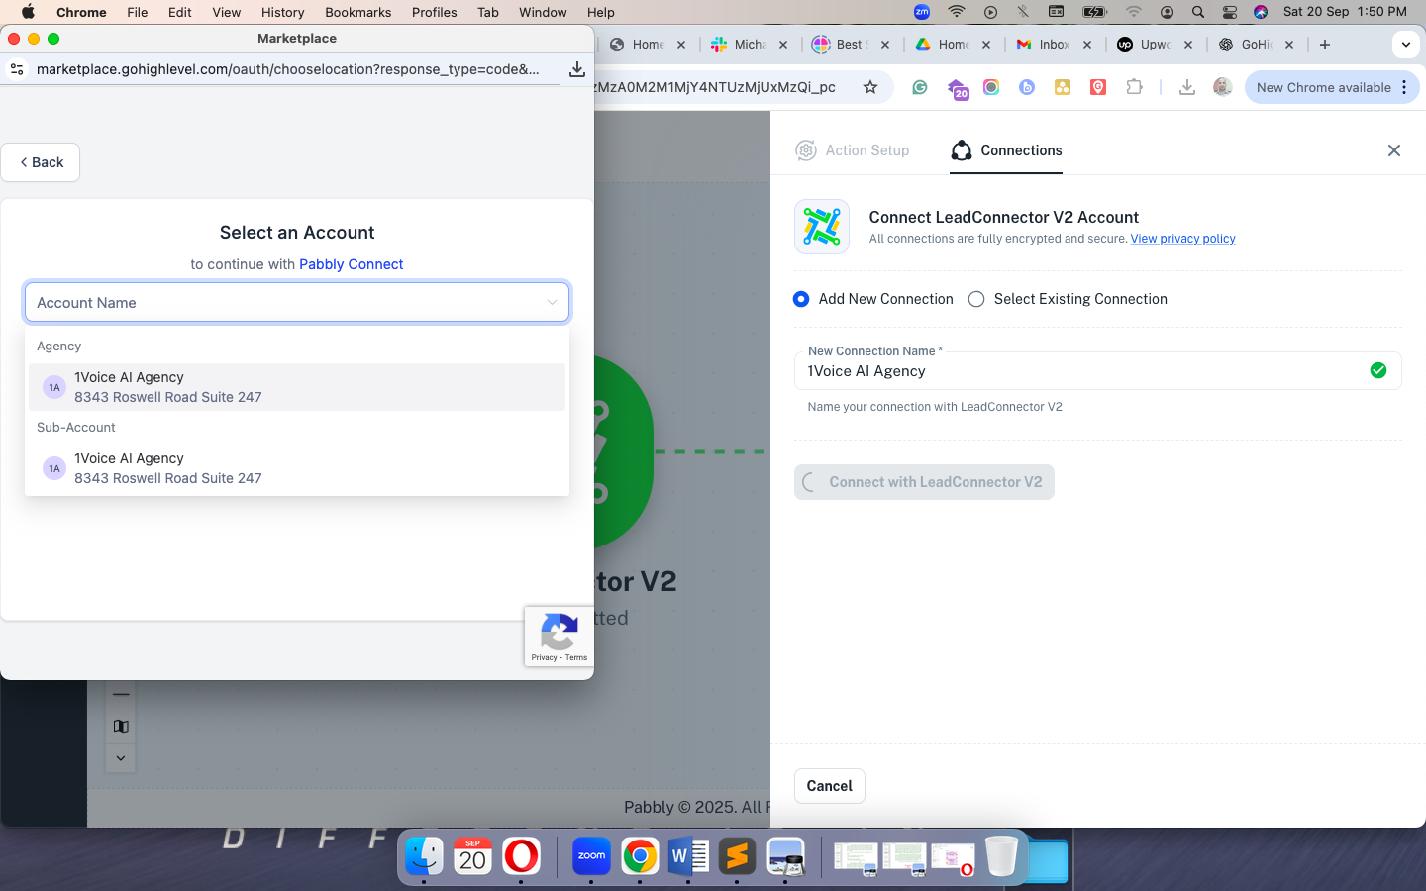
Task: Expand the Chrome tab search chevron
Action: pyautogui.click(x=1406, y=45)
